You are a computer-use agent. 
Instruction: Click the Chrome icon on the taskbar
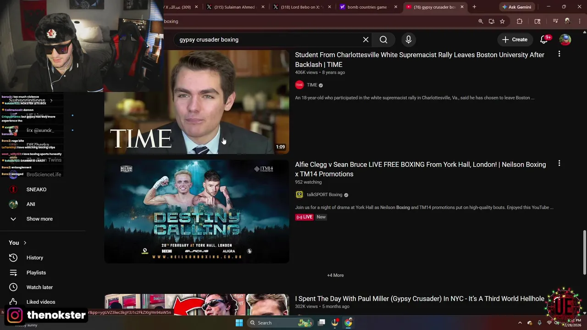click(349, 323)
